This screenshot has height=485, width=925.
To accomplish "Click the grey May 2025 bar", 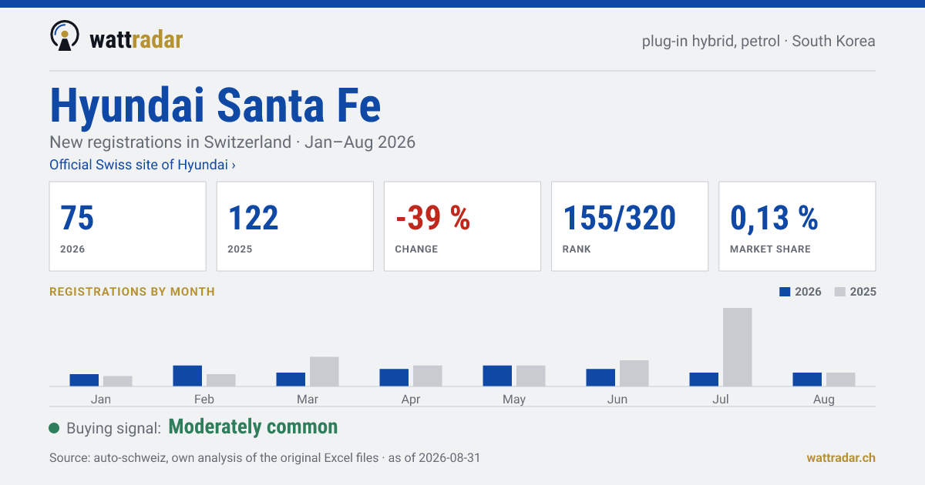I will tap(531, 376).
